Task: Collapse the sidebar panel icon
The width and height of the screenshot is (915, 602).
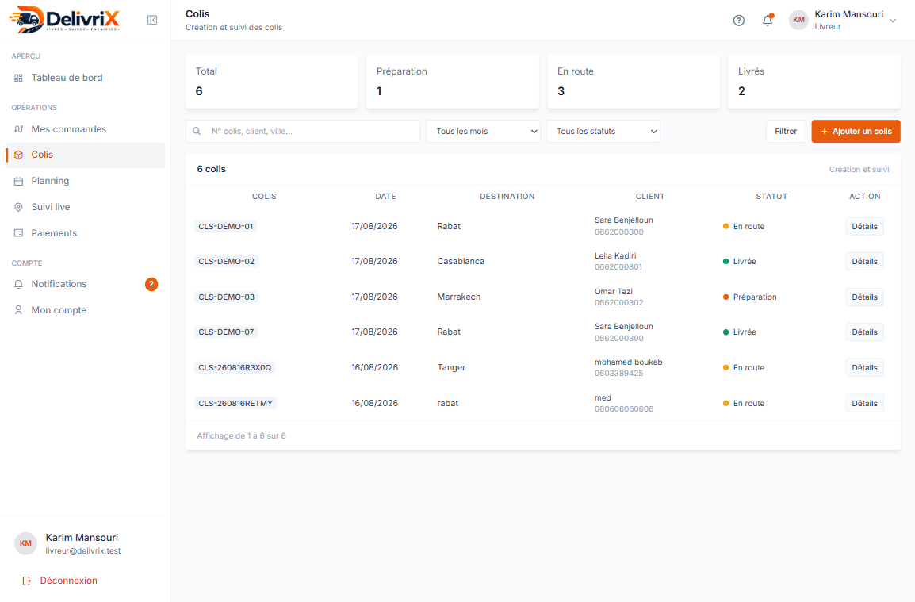Action: [152, 21]
